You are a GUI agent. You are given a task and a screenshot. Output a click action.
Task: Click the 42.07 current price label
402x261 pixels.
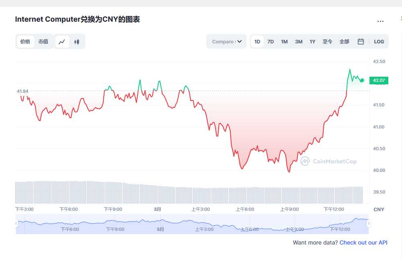(379, 80)
